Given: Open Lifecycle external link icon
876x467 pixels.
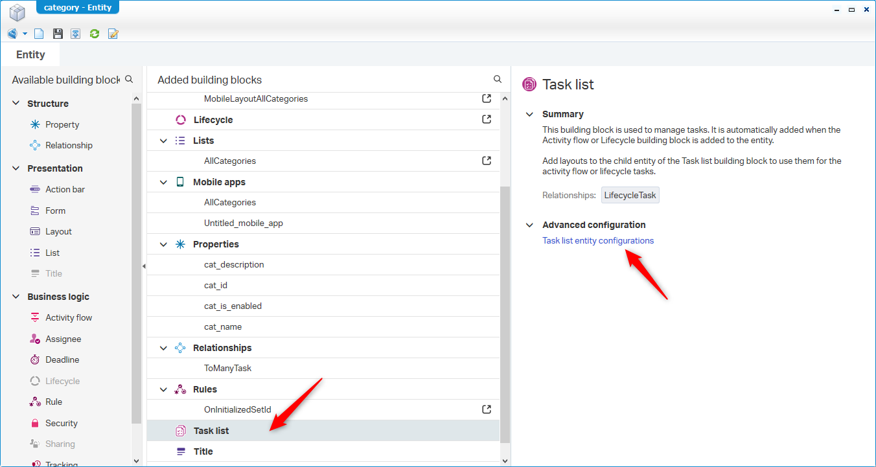Looking at the screenshot, I should click(x=487, y=119).
